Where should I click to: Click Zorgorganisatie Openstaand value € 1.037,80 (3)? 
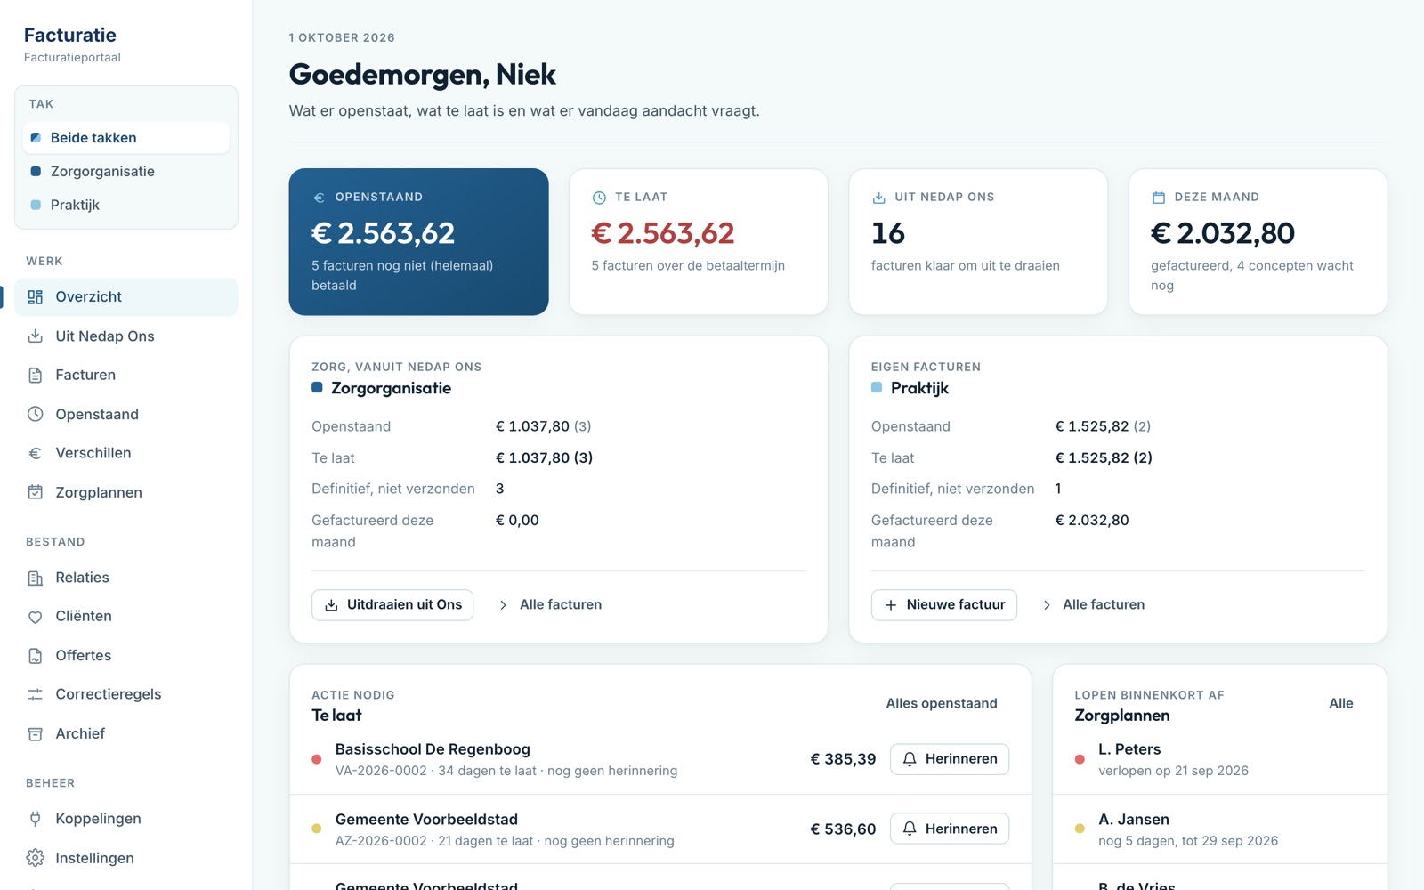(543, 427)
